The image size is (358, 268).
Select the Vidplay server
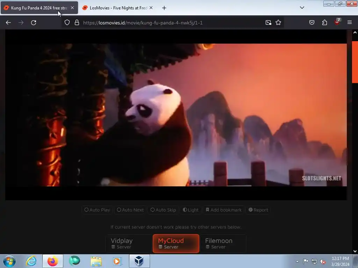coord(129,243)
